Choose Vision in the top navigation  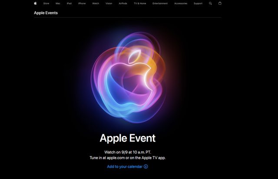(109, 3)
